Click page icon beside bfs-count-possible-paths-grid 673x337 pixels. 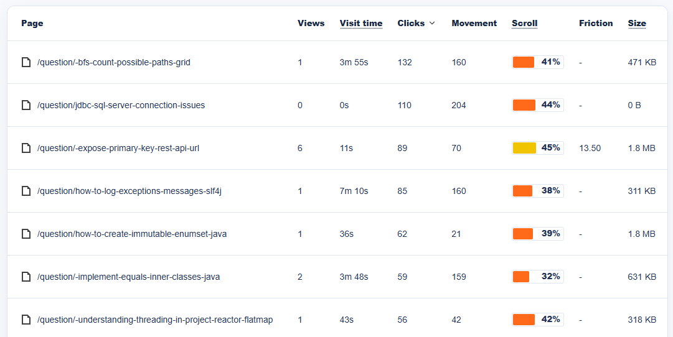[26, 62]
